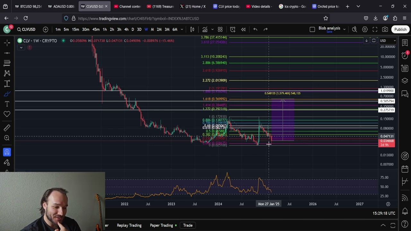Select the D daily timeframe

click(133, 30)
